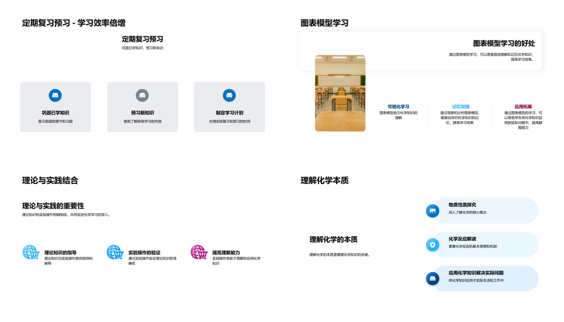Viewport: 564px width, 322px height.
Task: Click the icon beside 应用化学知识解决实际问题
Action: coord(433,278)
